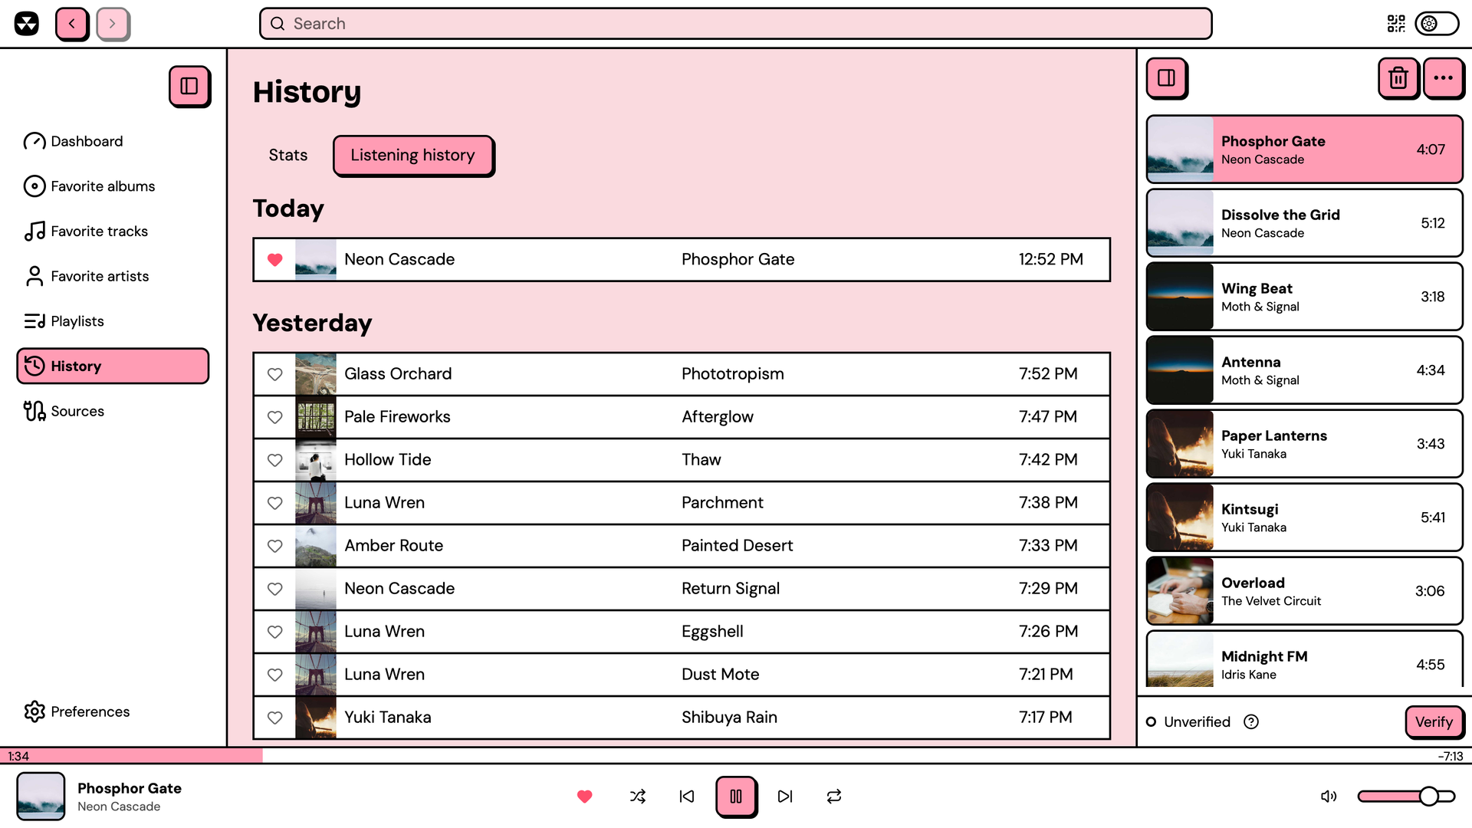Screen dimensions: 1472x828
Task: Open Dashboard in sidebar
Action: [113, 141]
